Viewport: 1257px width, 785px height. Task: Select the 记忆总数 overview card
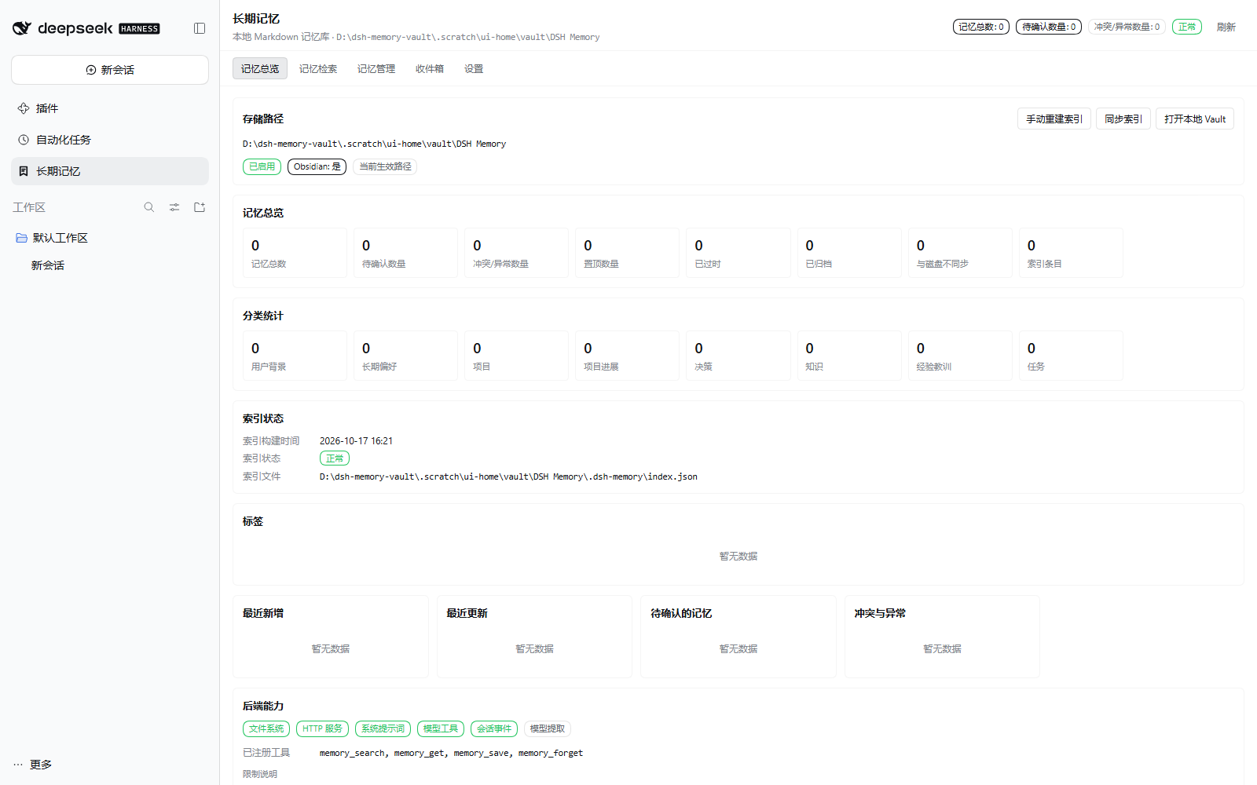click(x=295, y=253)
